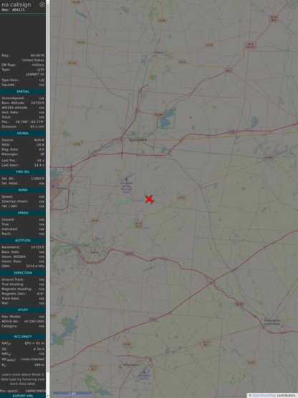Click the ALTITUDE section header
The image size is (298, 398).
pos(23,241)
